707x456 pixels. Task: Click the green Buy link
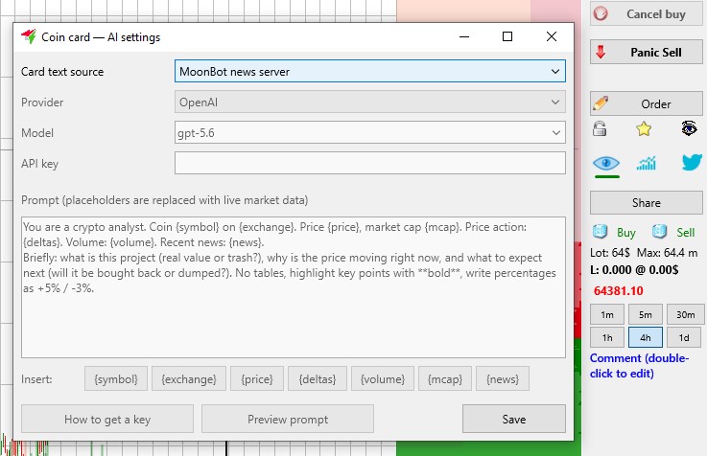click(625, 232)
